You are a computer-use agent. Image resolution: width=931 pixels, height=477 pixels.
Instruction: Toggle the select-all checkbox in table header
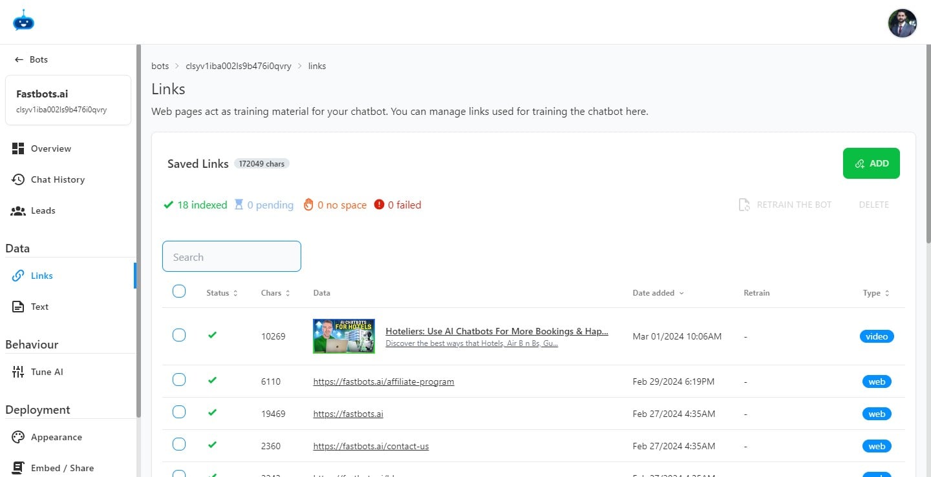click(179, 292)
